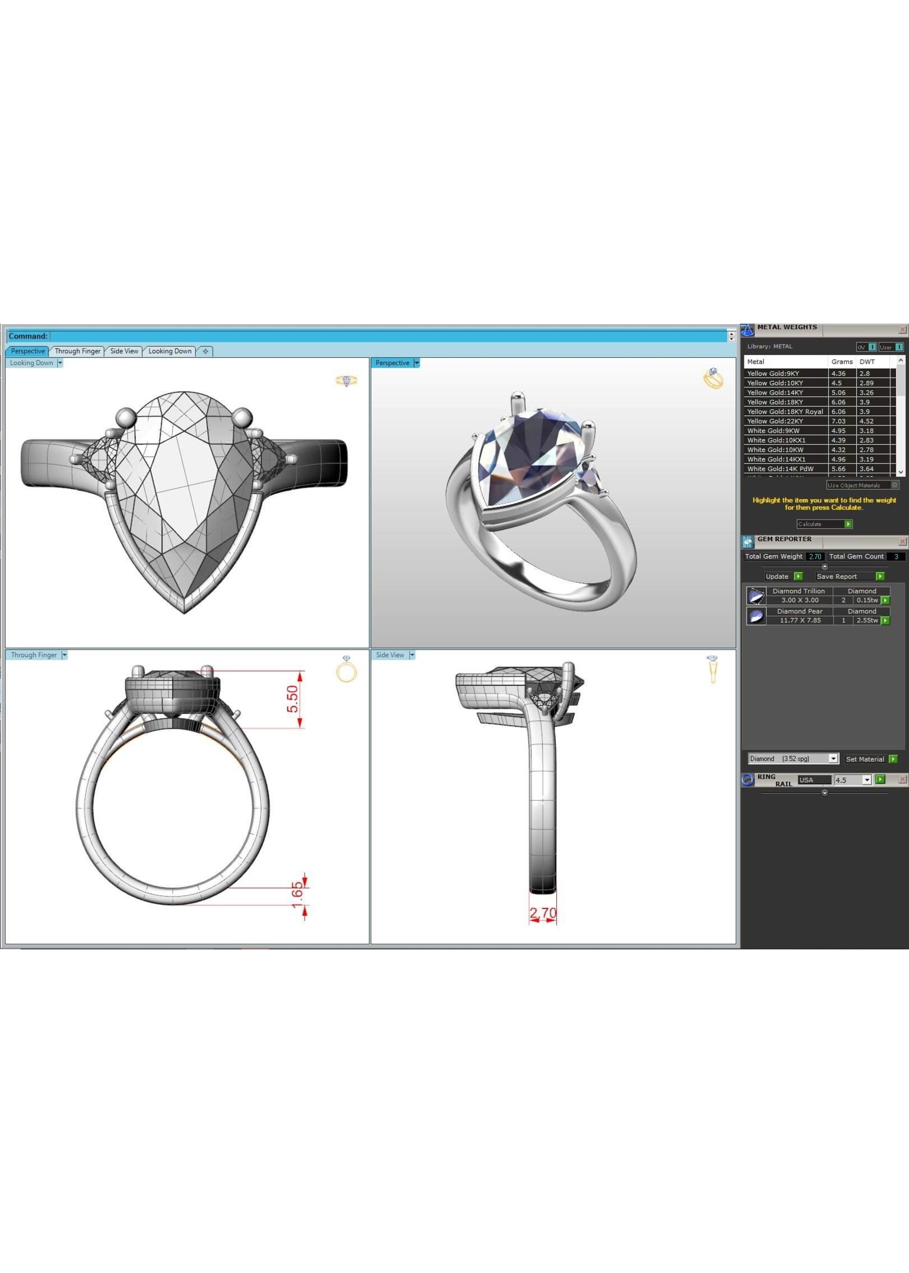Image resolution: width=909 pixels, height=1273 pixels.
Task: Click the Through Finger viewport ring icon
Action: pos(346,669)
